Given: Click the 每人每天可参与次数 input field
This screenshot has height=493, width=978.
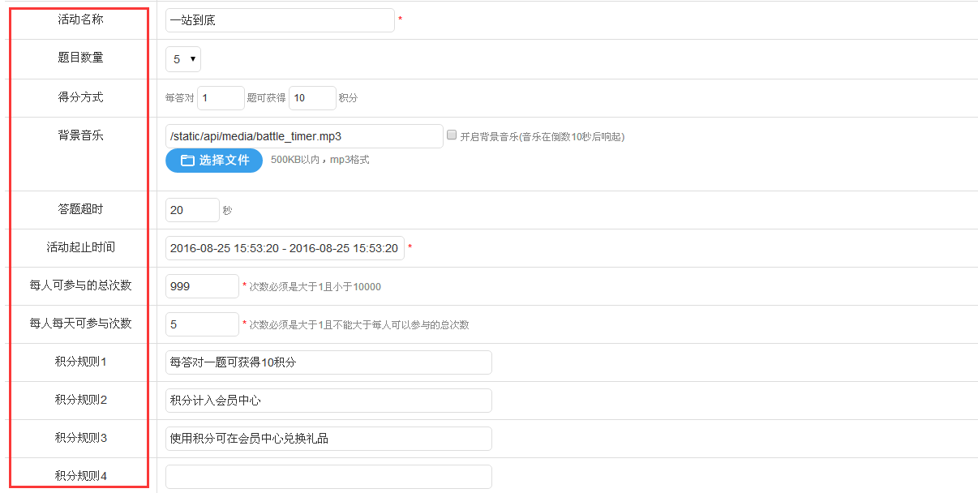Looking at the screenshot, I should pyautogui.click(x=202, y=324).
